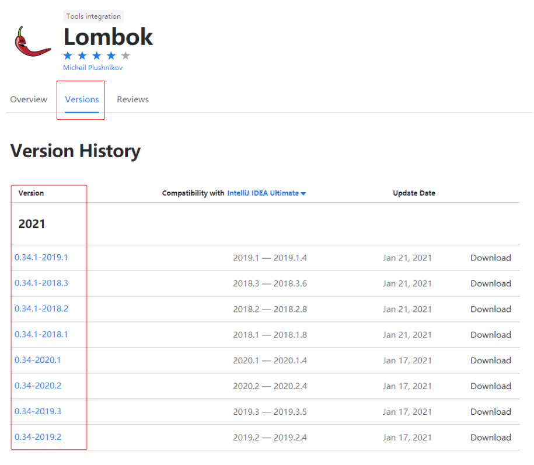Screen dimensions: 534x465
Task: Download version 0.34-2019.2
Action: (x=491, y=438)
